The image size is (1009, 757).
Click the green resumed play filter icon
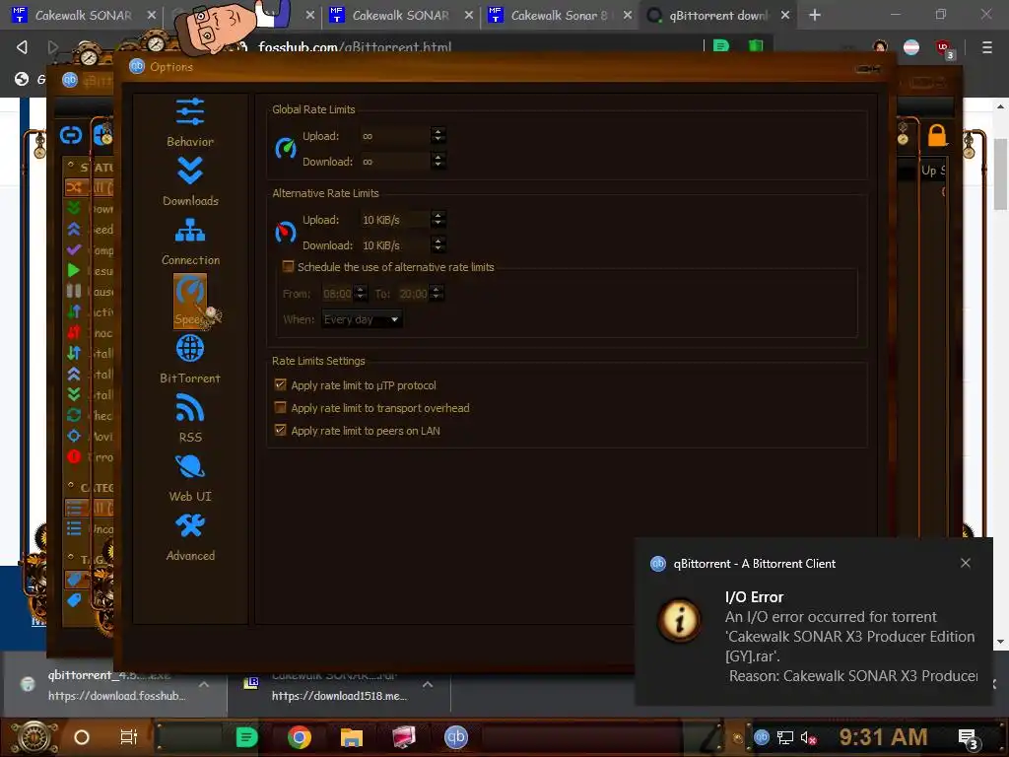(x=74, y=270)
